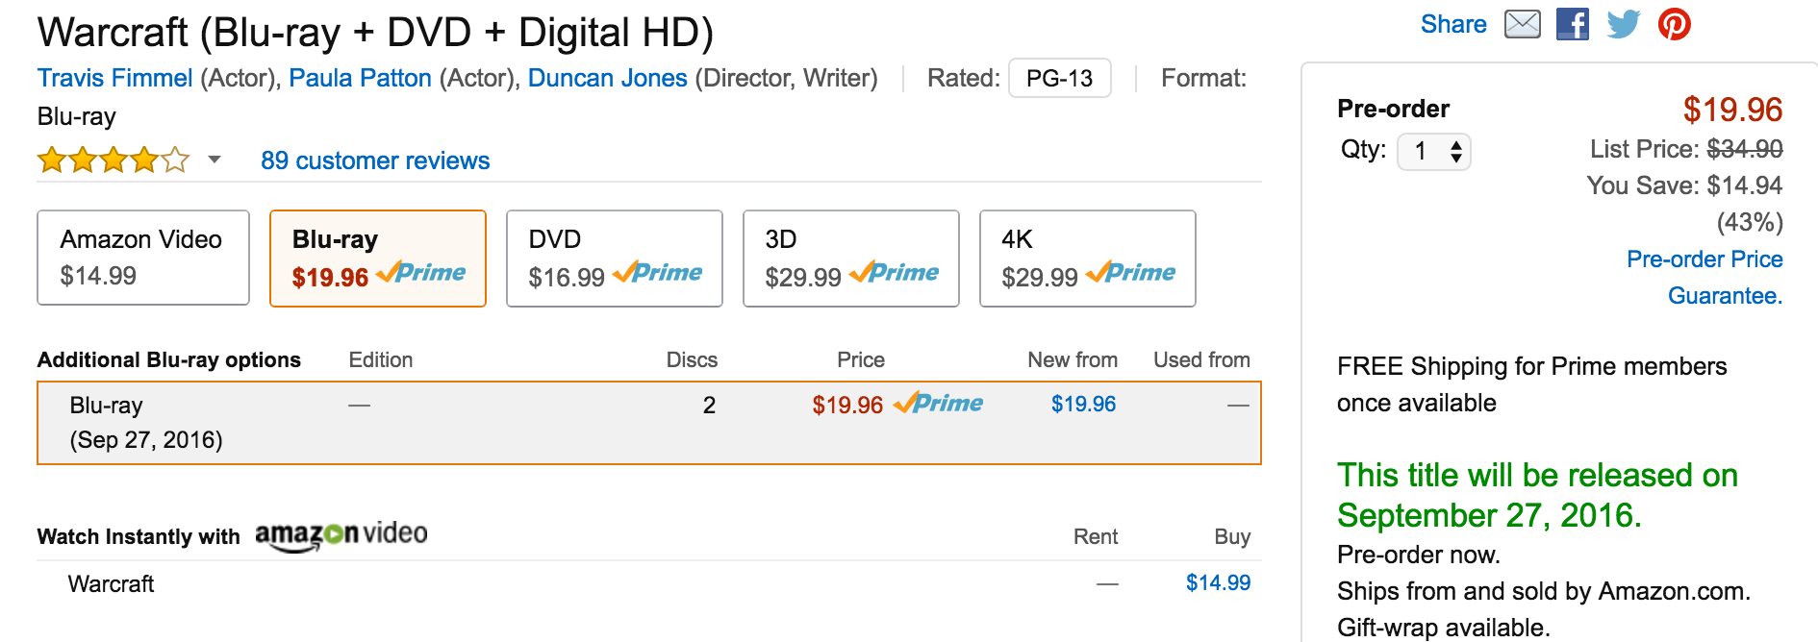This screenshot has height=642, width=1818.
Task: Share via email envelope icon
Action: pos(1522,24)
